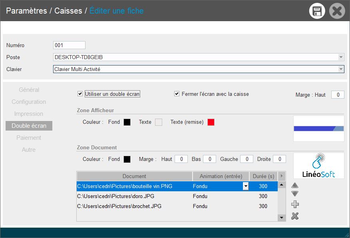The height and width of the screenshot is (238, 350).
Task: Click the Numéro input field
Action: tap(69, 45)
